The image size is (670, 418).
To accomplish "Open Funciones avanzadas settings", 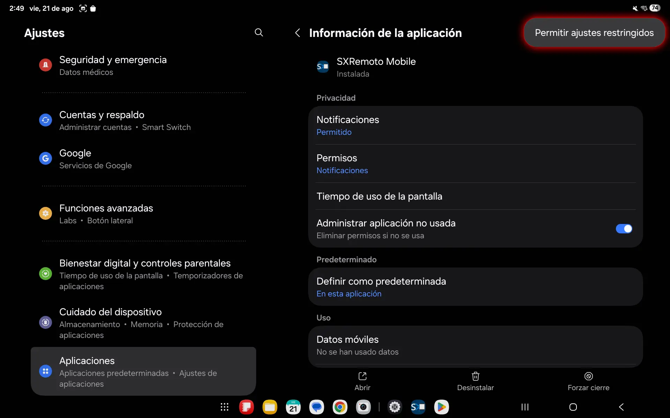I will click(x=143, y=214).
